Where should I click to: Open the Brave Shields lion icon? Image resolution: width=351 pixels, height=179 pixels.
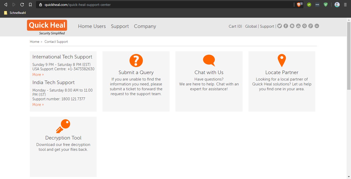299,5
